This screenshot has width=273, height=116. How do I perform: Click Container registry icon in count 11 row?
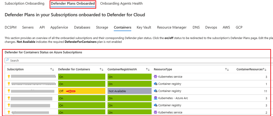click(155, 91)
